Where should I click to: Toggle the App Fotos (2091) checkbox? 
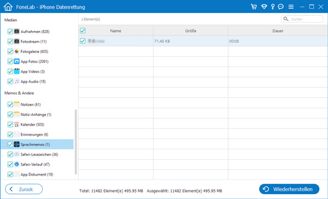(x=10, y=61)
